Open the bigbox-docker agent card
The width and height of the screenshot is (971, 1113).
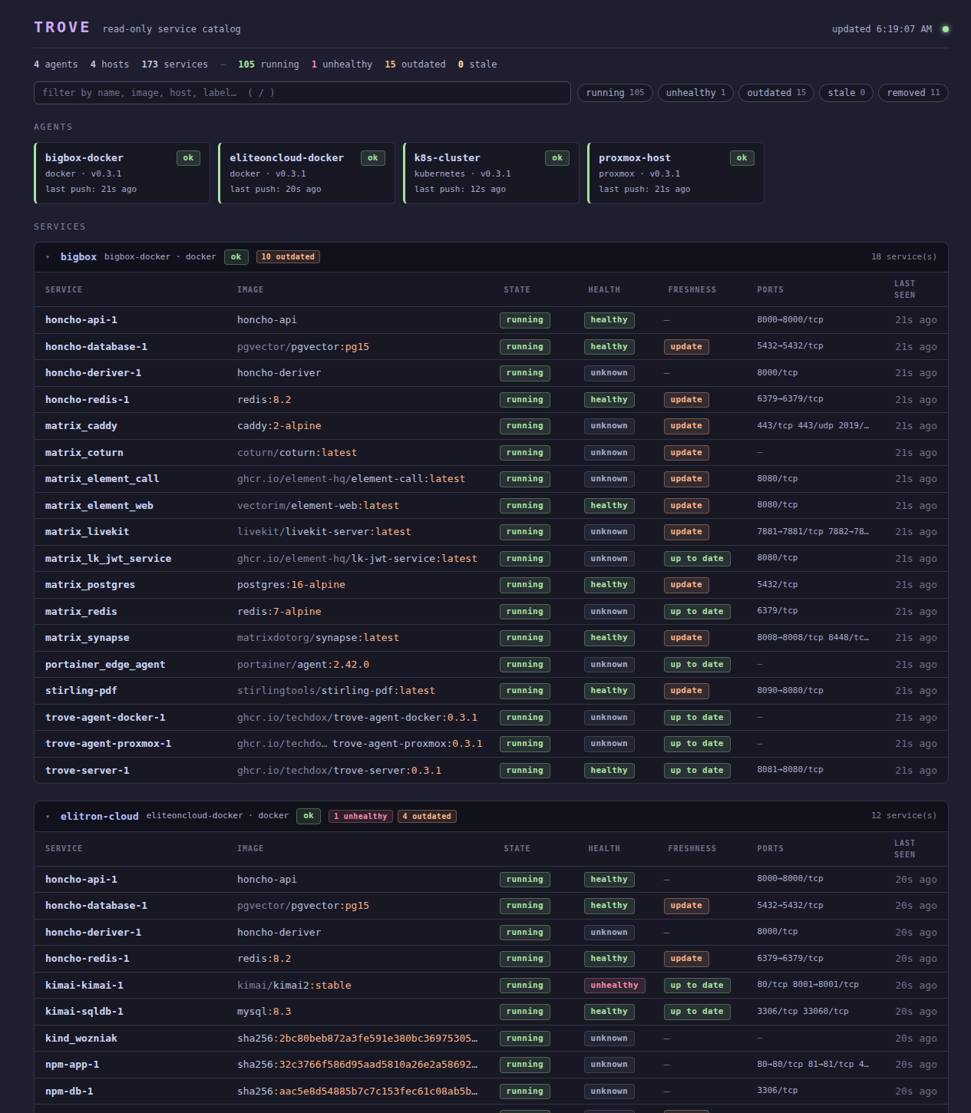[122, 173]
